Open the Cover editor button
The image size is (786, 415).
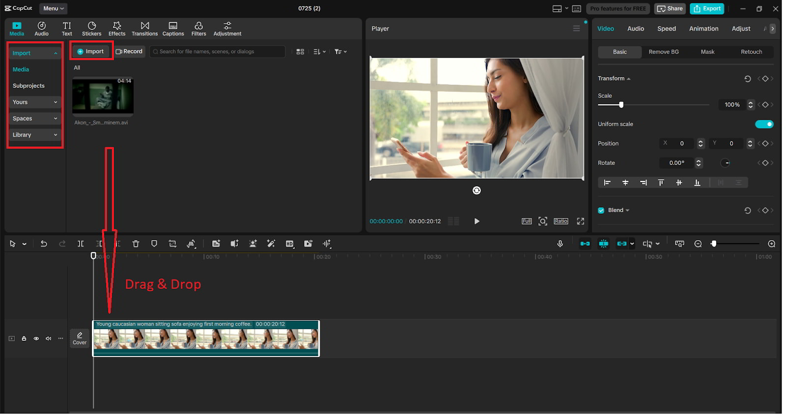(x=80, y=338)
